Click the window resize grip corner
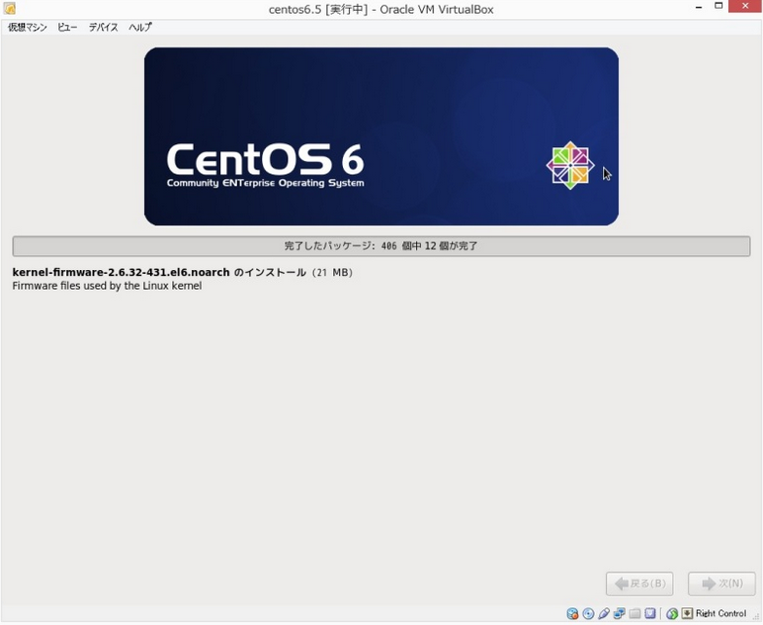Viewport: 763px width, 625px height. click(x=757, y=616)
